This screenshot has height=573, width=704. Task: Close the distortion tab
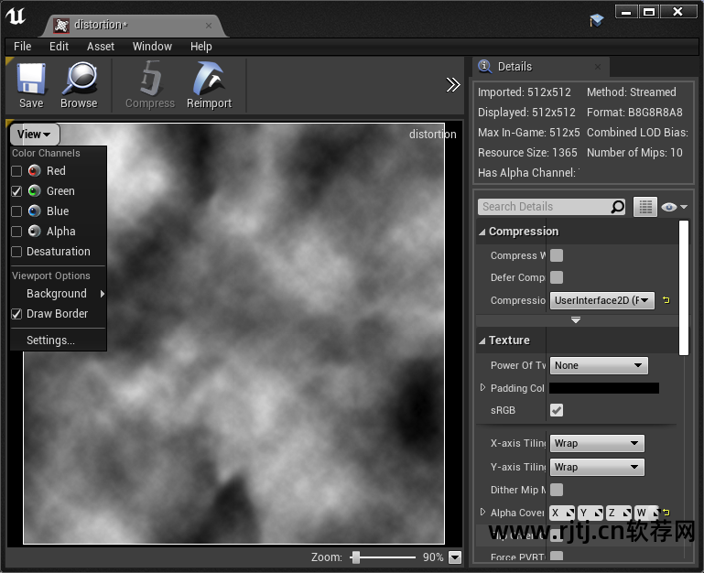pyautogui.click(x=209, y=26)
